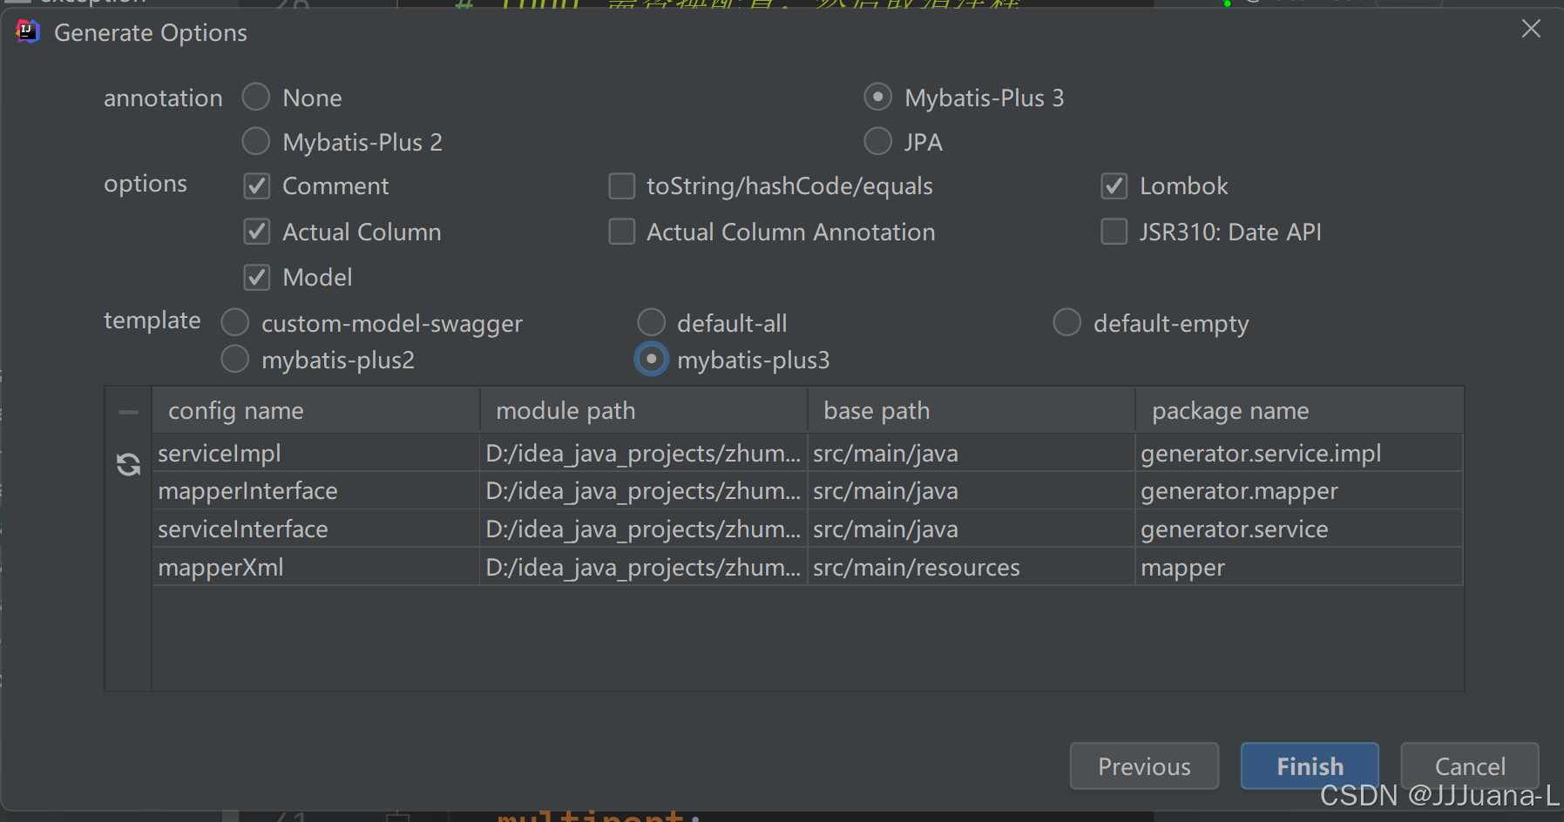The width and height of the screenshot is (1564, 822).
Task: Enable JSR310: Date API
Action: 1114,231
